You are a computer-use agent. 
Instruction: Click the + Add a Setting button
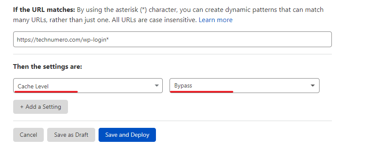tap(40, 107)
